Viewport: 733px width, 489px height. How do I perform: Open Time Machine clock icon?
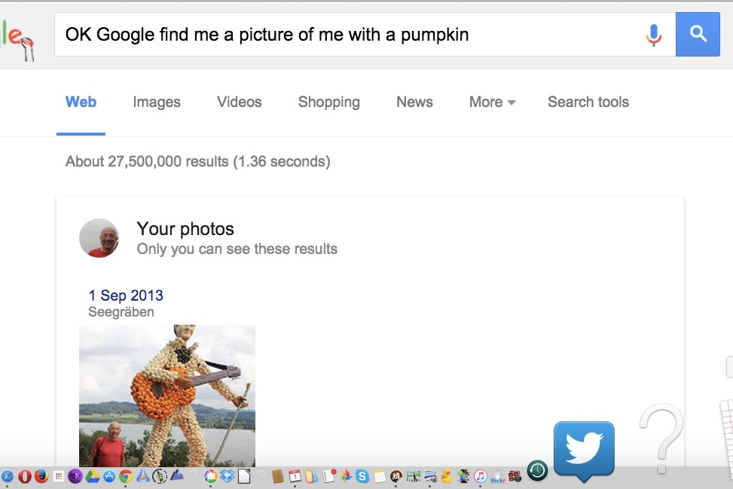[538, 471]
